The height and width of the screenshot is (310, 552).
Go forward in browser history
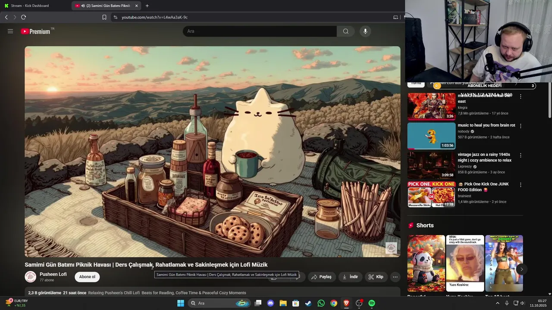point(15,17)
